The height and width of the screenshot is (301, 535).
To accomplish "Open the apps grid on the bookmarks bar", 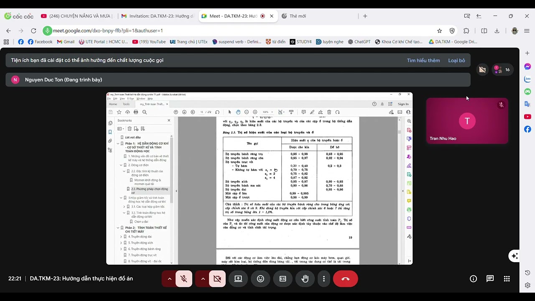I will [6, 42].
